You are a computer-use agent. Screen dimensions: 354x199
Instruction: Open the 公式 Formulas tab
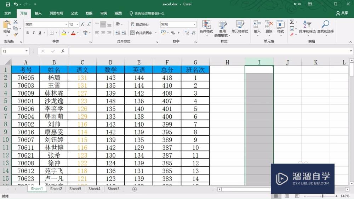click(x=74, y=13)
